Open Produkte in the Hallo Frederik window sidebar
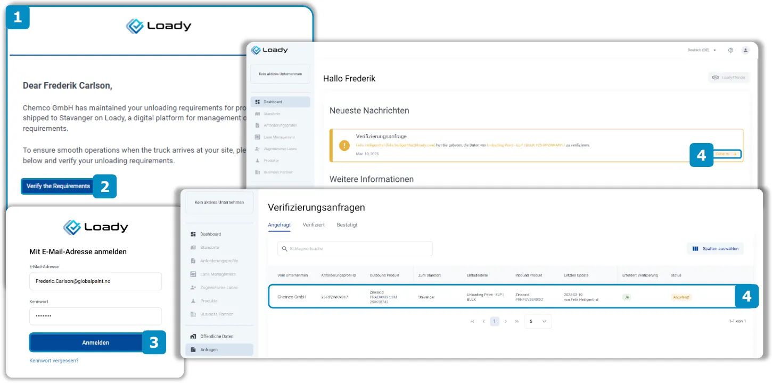The width and height of the screenshot is (772, 385). [280, 161]
